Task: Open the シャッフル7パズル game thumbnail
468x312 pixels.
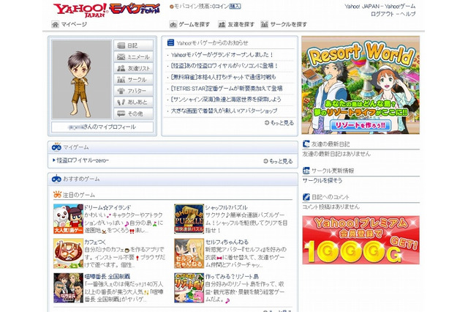Action: 189,219
